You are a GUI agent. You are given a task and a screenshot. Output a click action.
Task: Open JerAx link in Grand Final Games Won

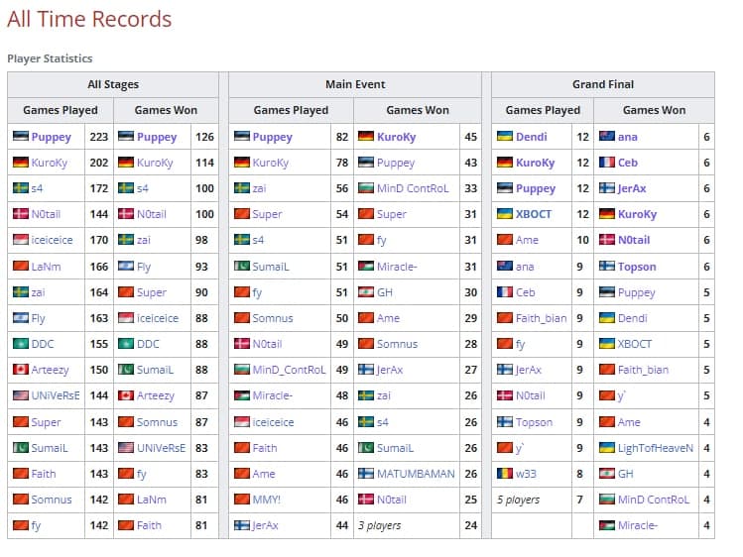pyautogui.click(x=632, y=188)
